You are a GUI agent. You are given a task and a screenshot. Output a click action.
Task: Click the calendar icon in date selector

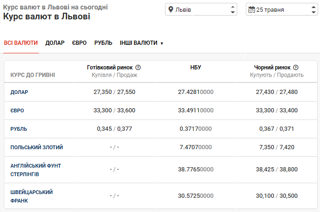[x=251, y=9]
